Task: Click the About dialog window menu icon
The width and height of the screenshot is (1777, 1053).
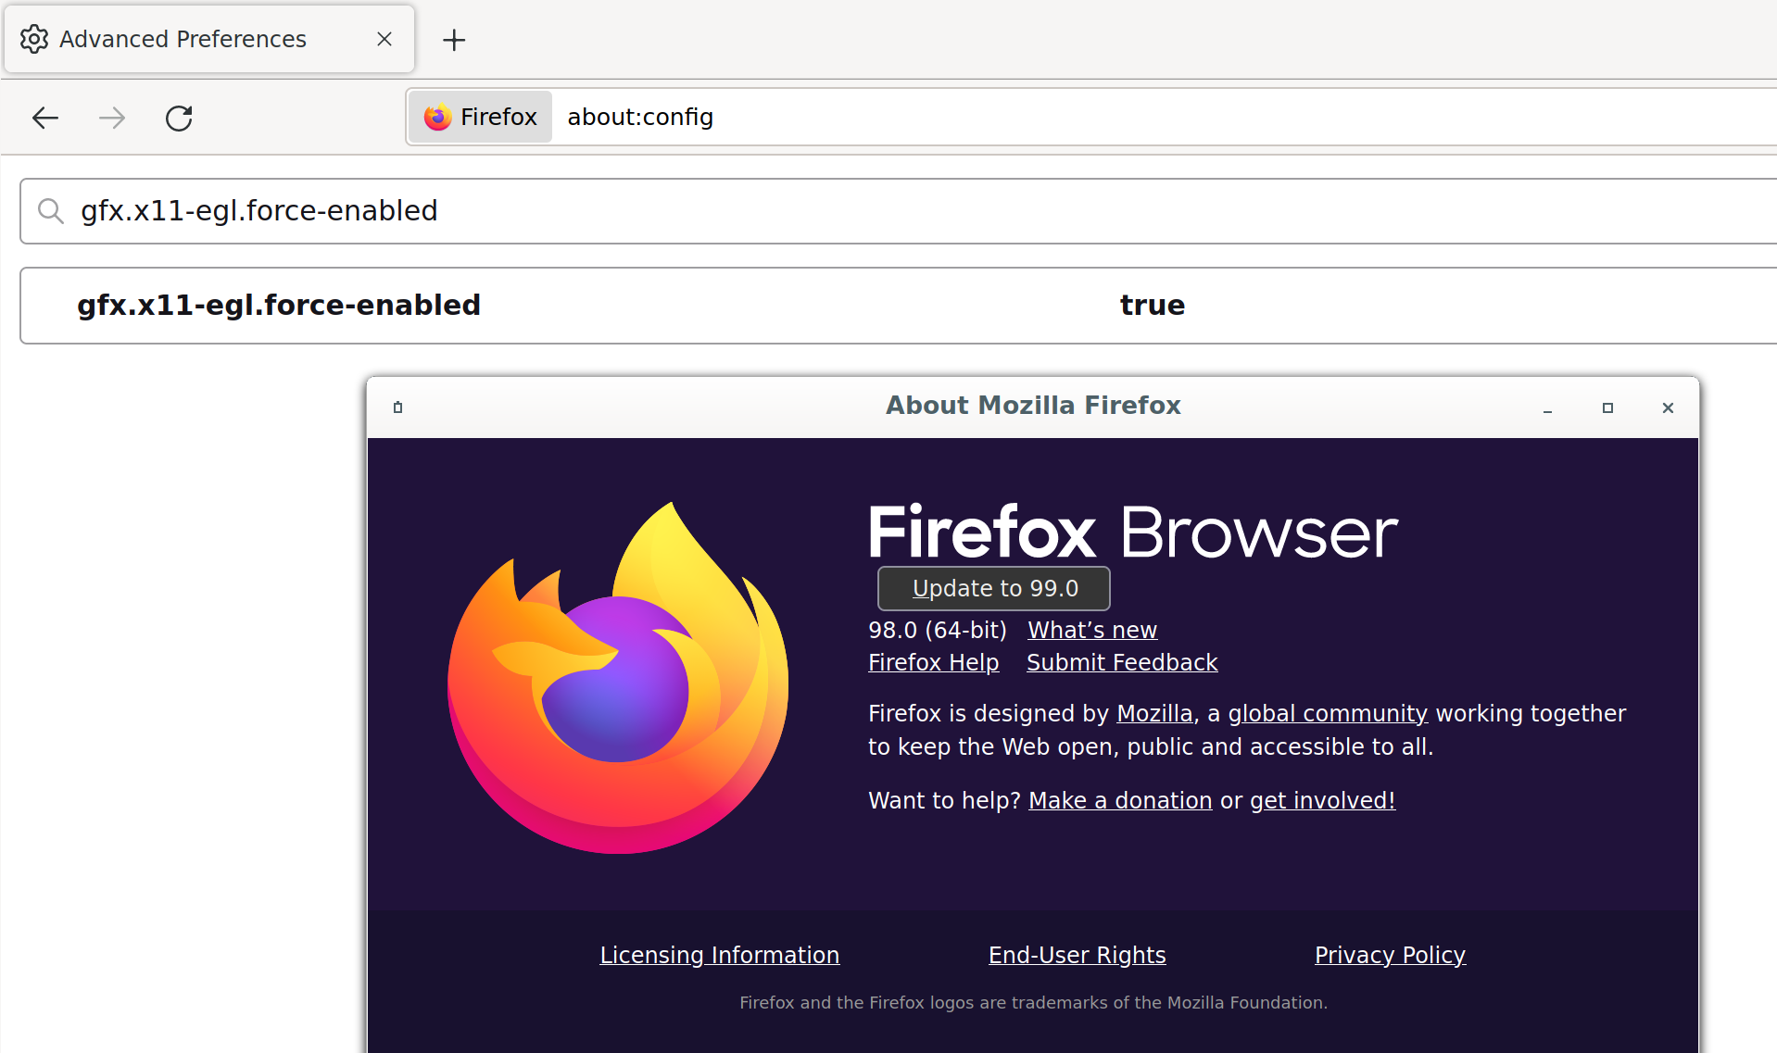Action: click(397, 407)
